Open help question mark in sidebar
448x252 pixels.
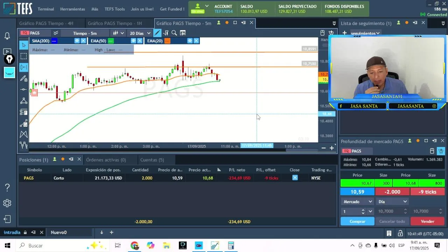(x=7, y=187)
